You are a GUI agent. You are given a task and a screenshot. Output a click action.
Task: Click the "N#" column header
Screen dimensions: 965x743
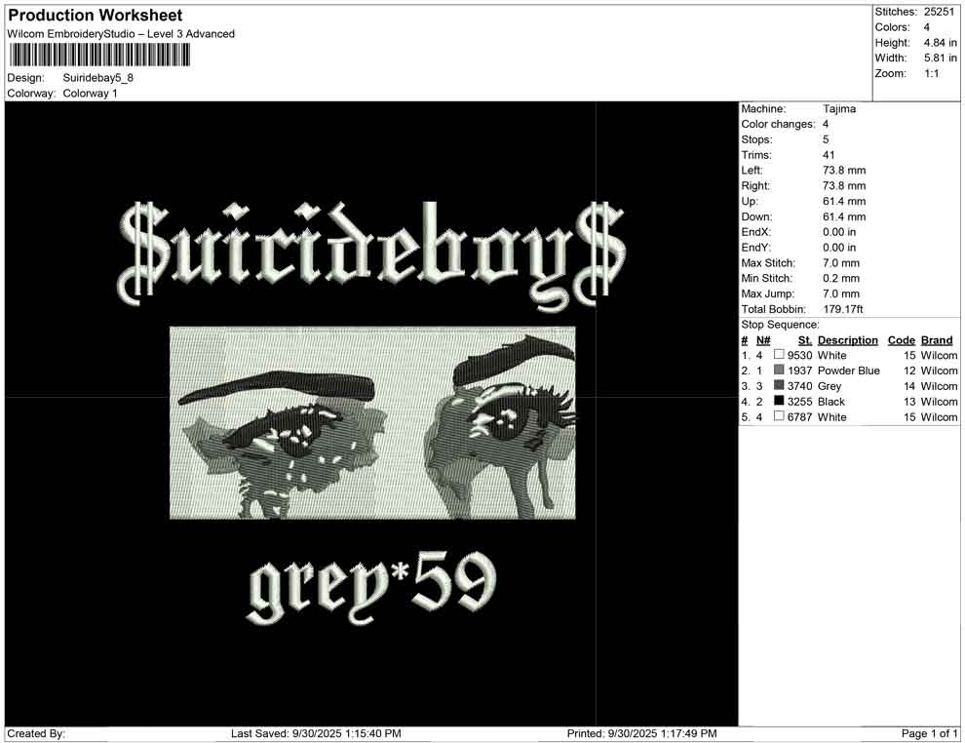click(x=763, y=339)
